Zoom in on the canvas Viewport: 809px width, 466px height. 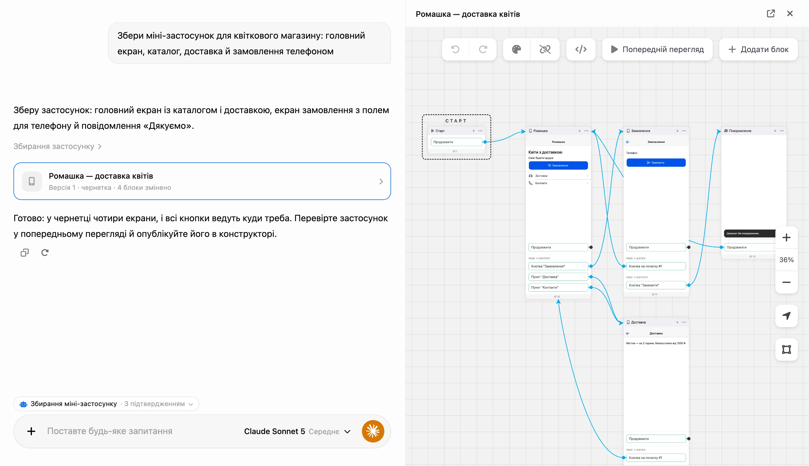[786, 237]
